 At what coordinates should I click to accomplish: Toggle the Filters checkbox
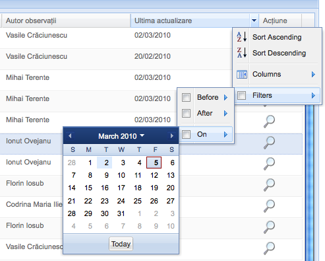tap(241, 96)
